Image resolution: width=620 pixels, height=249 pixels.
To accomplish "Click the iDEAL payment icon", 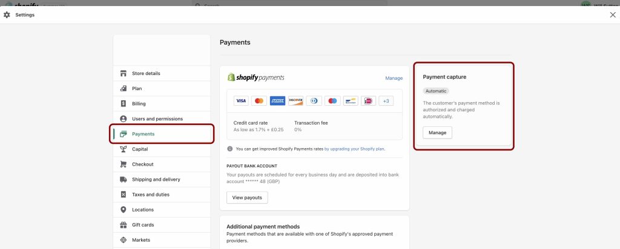I will [369, 101].
